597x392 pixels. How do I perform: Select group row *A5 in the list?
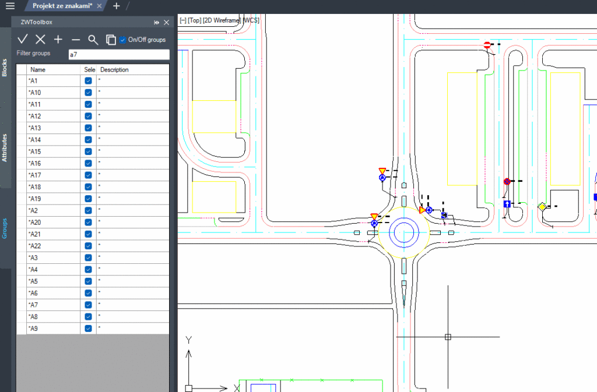point(93,281)
